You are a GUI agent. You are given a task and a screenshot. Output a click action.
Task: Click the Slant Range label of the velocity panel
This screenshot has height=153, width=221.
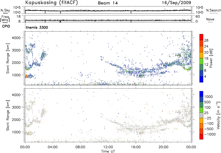8,115
